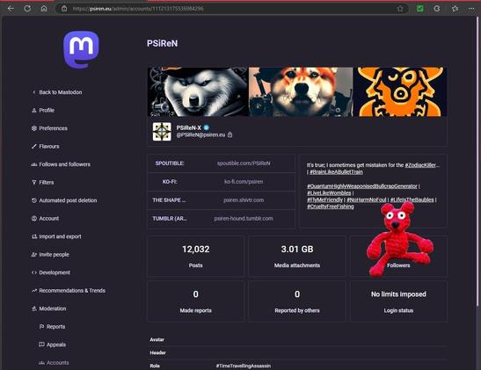
Task: Click the Automated post deletion history icon
Action: [x=34, y=200]
